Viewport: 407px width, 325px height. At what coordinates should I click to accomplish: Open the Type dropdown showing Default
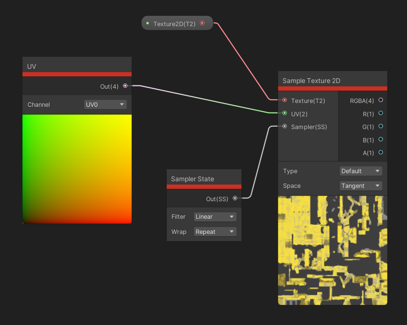tap(360, 171)
